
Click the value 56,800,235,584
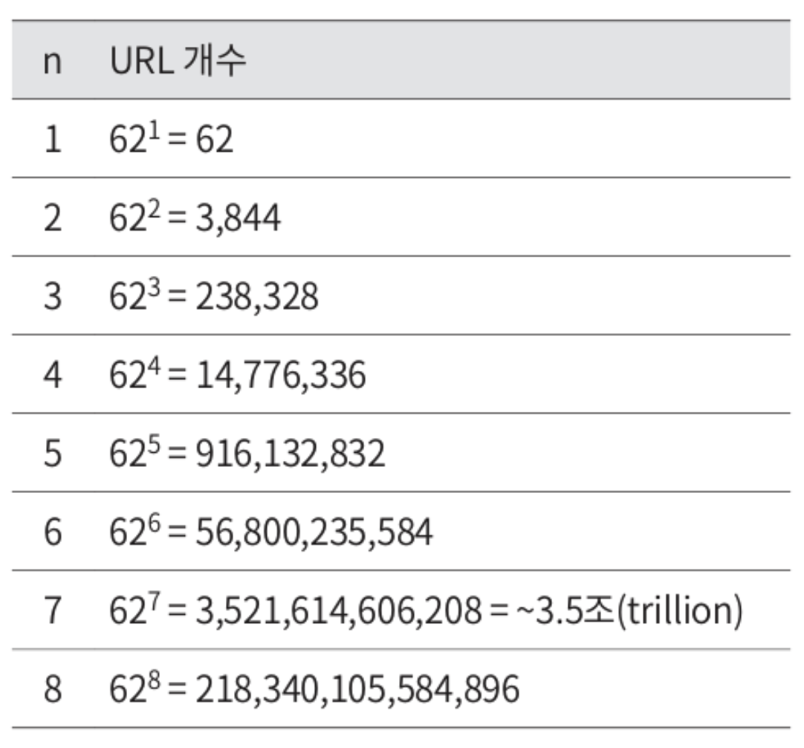tap(314, 534)
